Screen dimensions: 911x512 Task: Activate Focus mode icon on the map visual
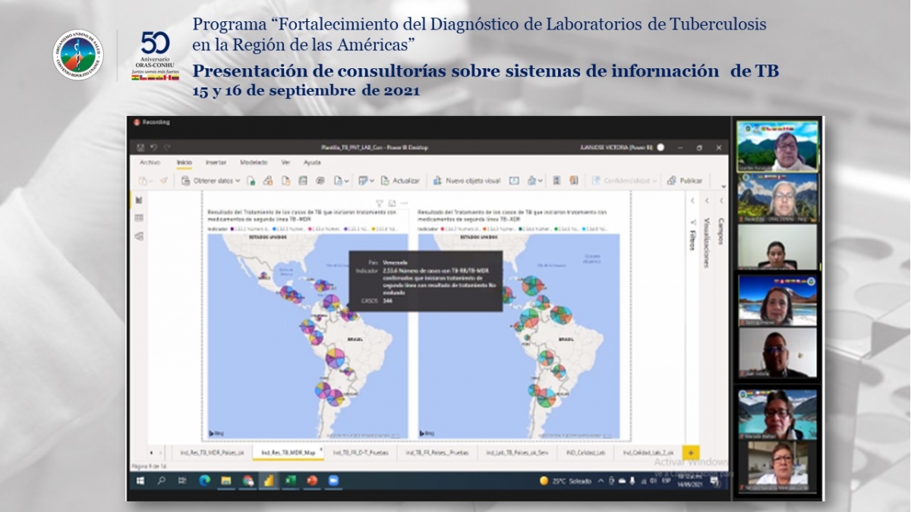tap(392, 203)
